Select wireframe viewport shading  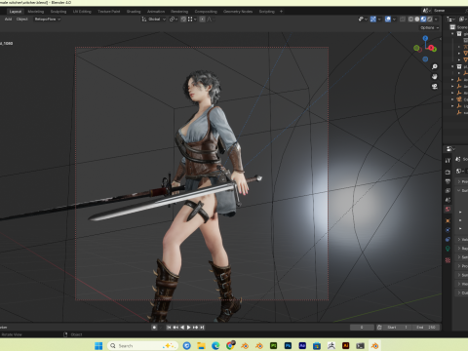coord(411,19)
